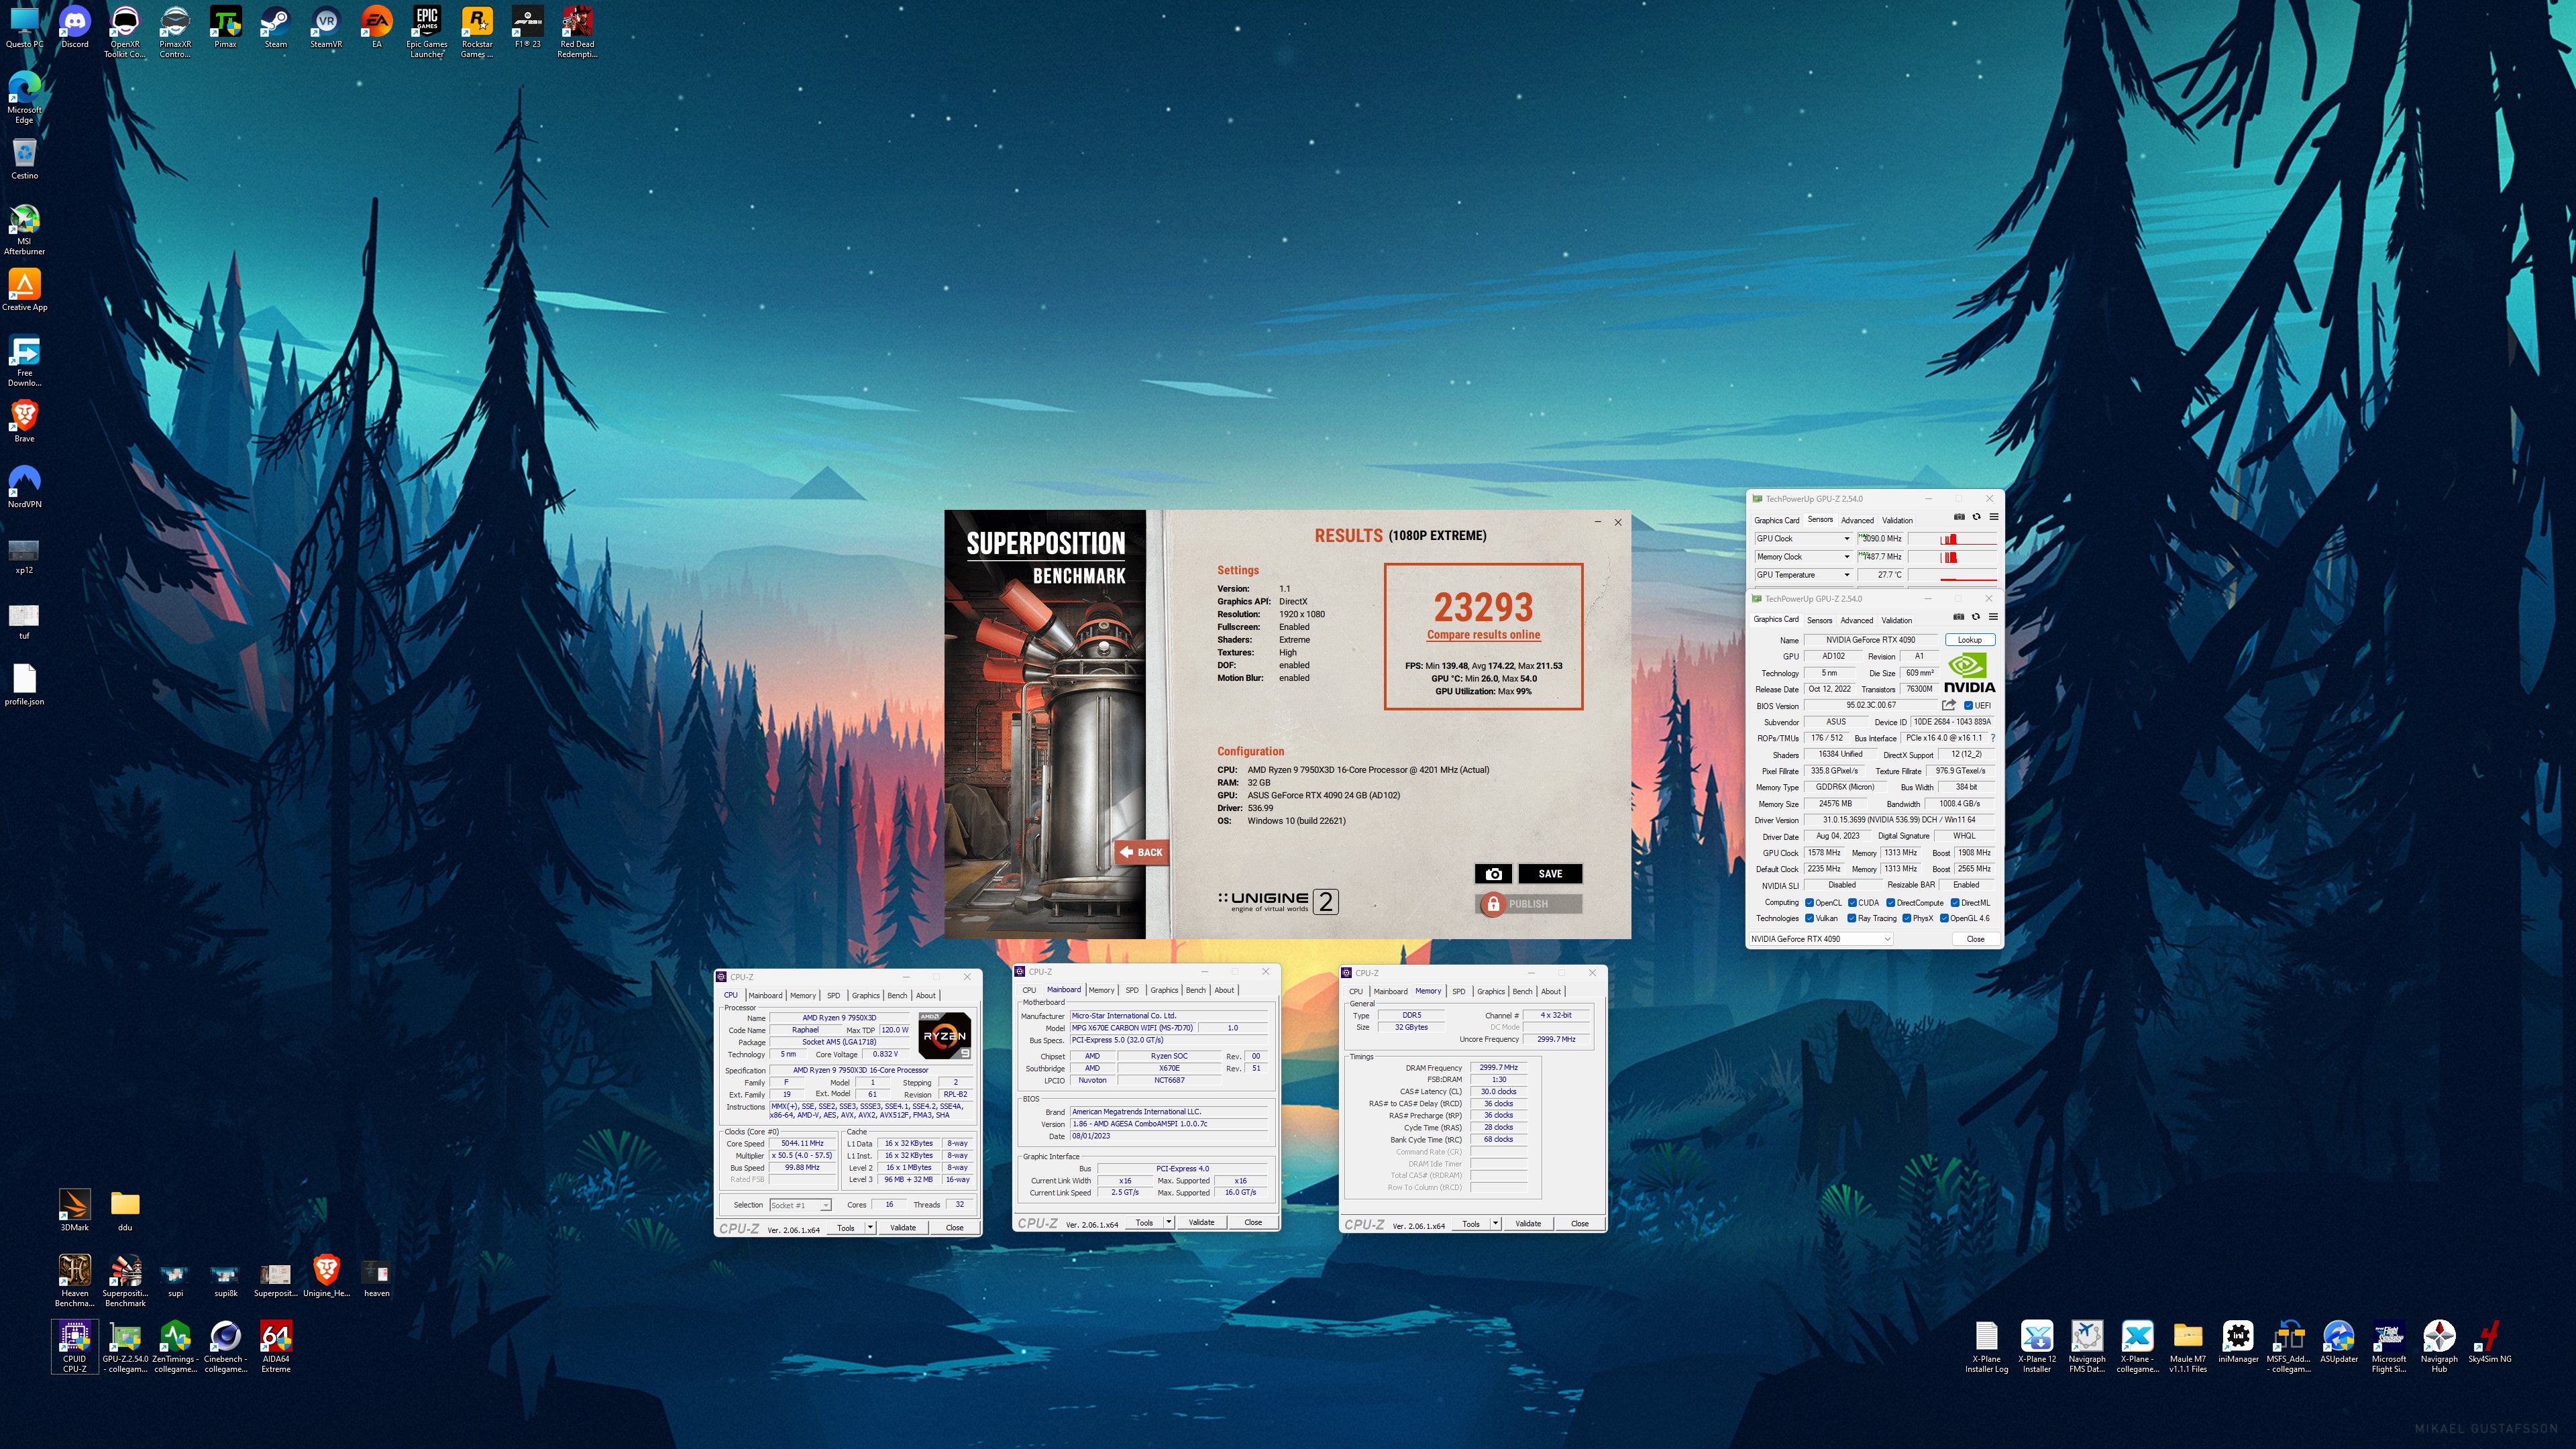Open the Steam desktop shortcut

point(275,27)
